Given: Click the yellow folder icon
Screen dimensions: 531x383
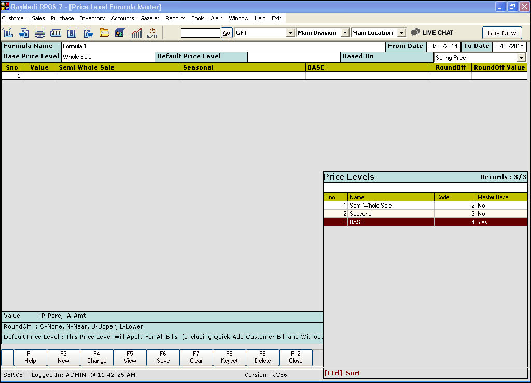Looking at the screenshot, I should point(104,33).
